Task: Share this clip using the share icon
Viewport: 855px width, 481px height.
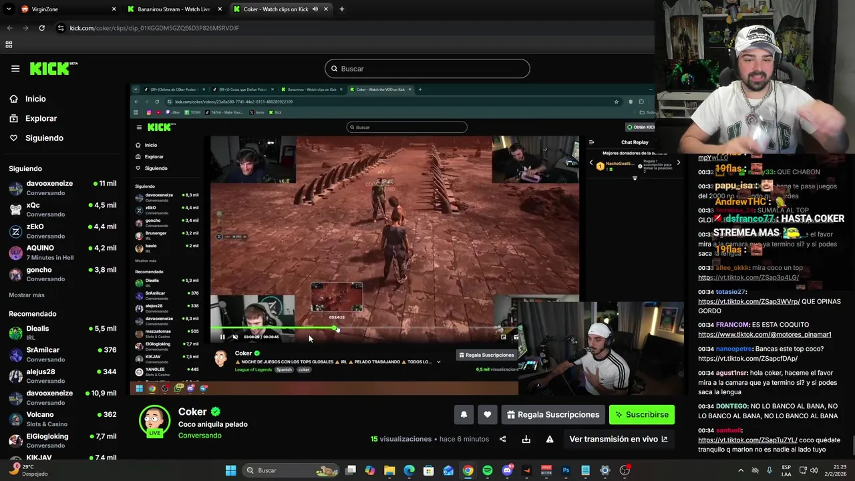Action: pyautogui.click(x=502, y=439)
